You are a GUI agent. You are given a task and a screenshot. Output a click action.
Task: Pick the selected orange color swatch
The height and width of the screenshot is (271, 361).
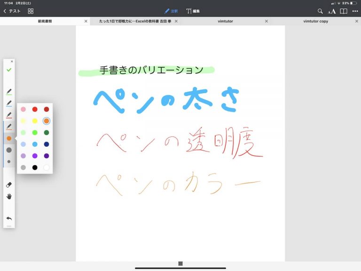[x=47, y=121]
